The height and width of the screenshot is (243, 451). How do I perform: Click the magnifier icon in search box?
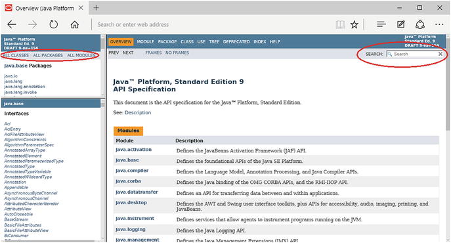[390, 54]
